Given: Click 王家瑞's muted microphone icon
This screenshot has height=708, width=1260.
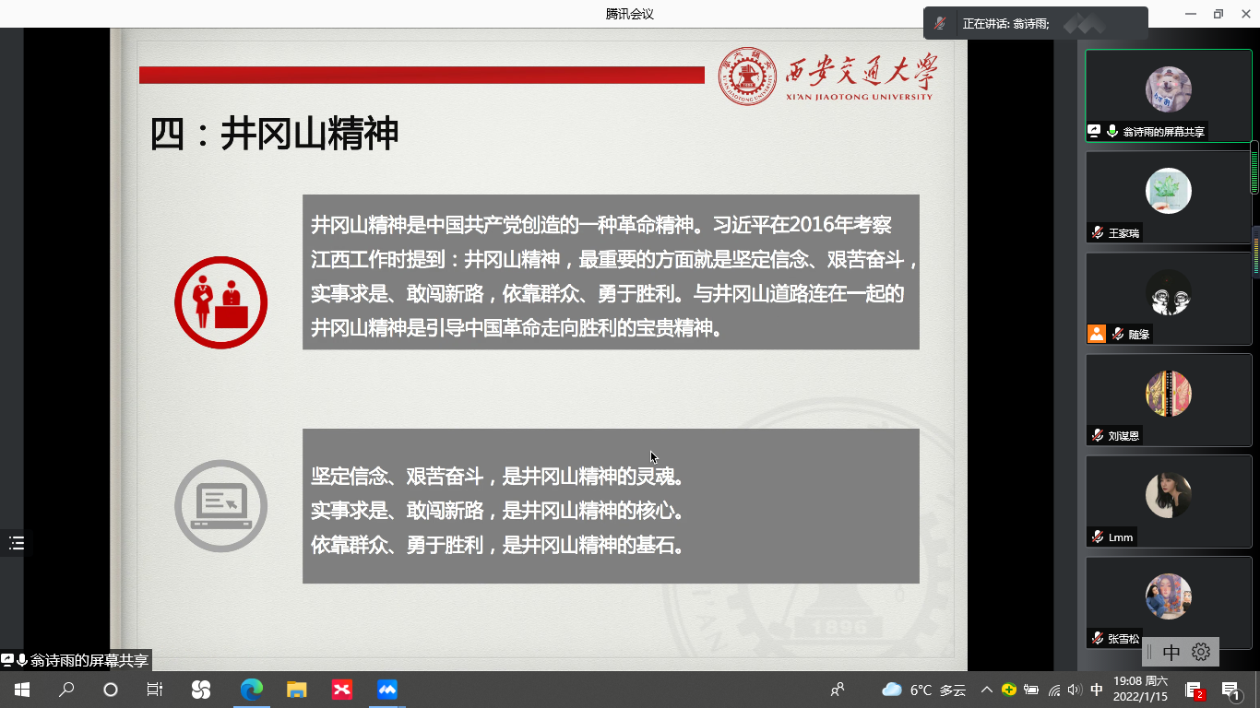Looking at the screenshot, I should click(x=1098, y=233).
